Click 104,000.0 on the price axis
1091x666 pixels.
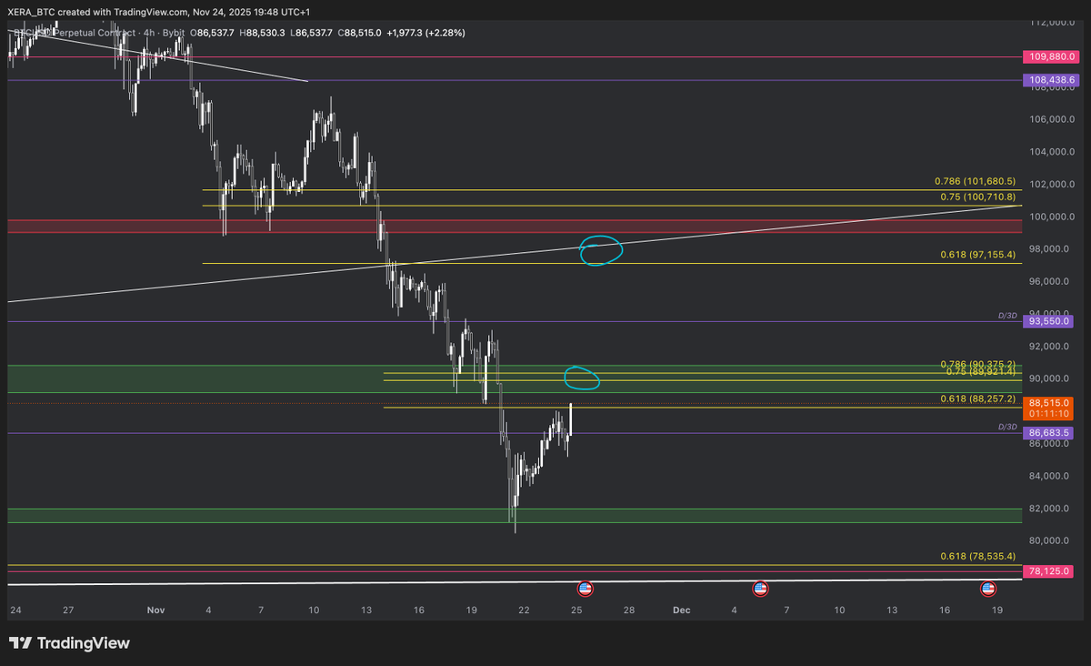tap(1050, 152)
